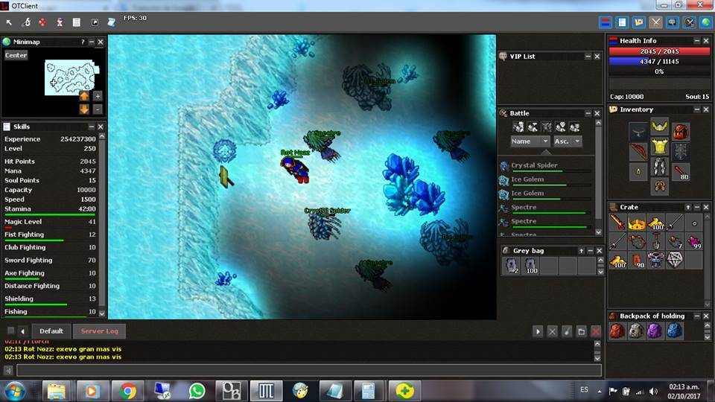Screen dimensions: 715x402
Task: Collapse the VIP List panel
Action: point(588,57)
